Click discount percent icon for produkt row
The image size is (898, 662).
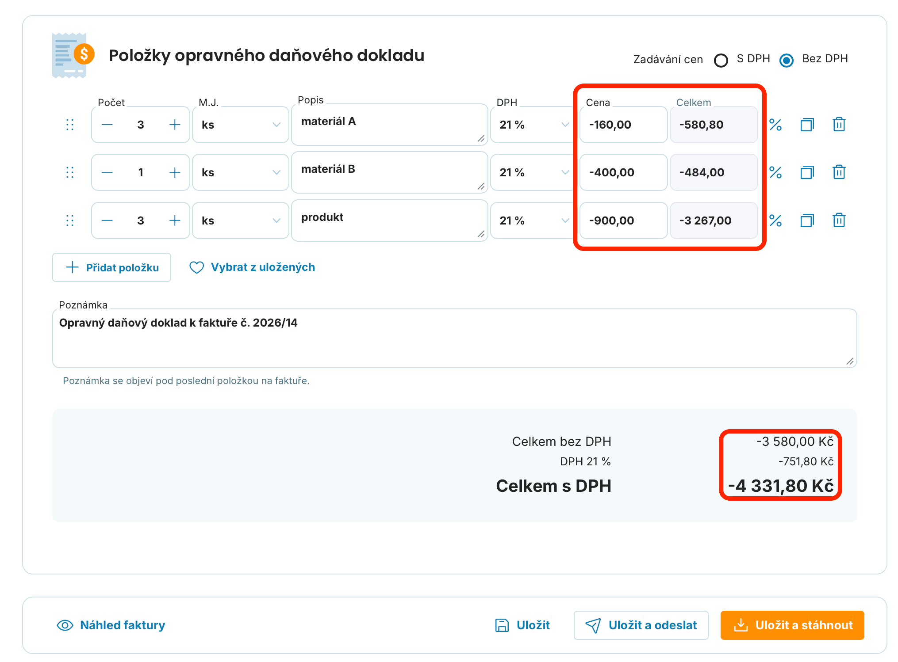click(775, 221)
